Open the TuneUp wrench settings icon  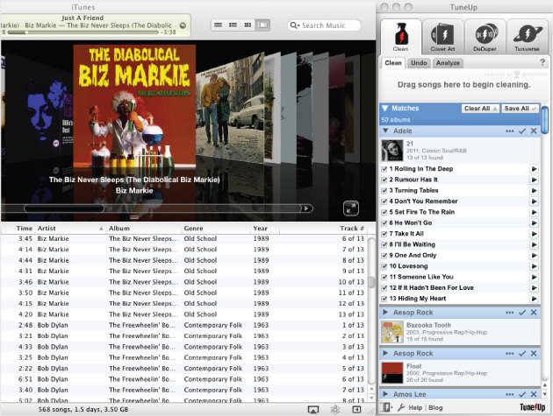coord(401,407)
